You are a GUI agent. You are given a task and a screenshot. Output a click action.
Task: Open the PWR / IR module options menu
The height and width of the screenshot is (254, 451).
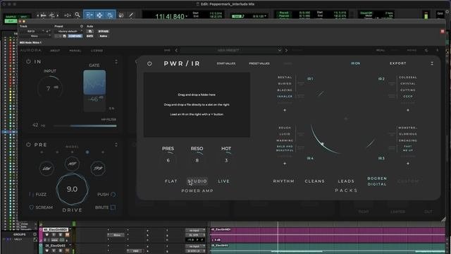coord(432,64)
